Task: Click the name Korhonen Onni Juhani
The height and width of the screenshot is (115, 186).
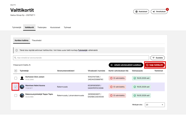Action: pos(35,77)
